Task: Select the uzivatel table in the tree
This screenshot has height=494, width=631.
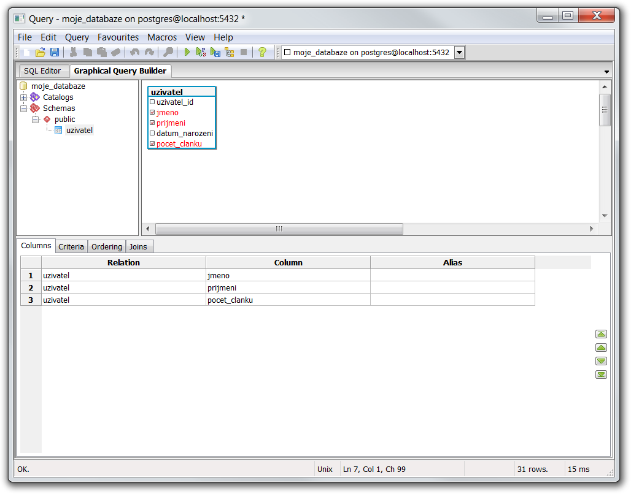Action: (x=79, y=130)
